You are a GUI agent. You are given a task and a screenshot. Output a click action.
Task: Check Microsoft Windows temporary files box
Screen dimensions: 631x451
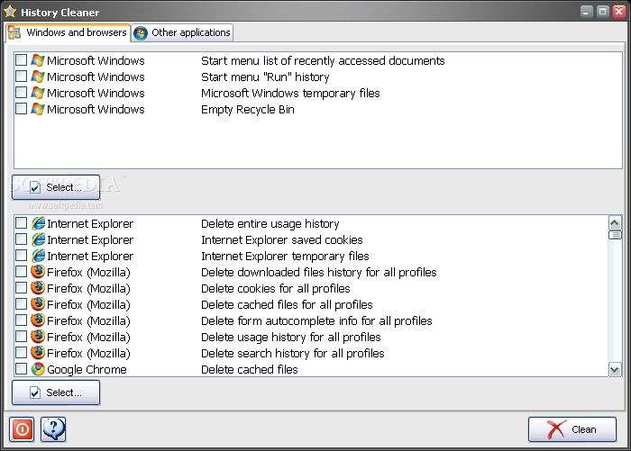pyautogui.click(x=21, y=93)
